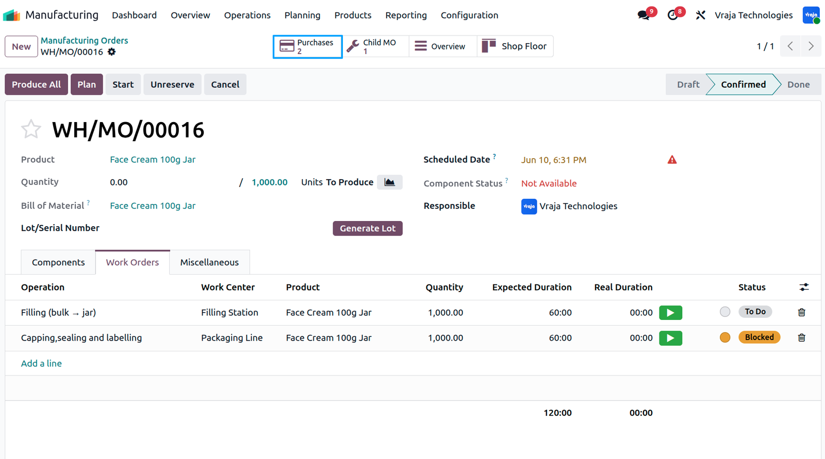The height and width of the screenshot is (459, 825).
Task: Open the developer tools wrench icon
Action: (x=700, y=15)
